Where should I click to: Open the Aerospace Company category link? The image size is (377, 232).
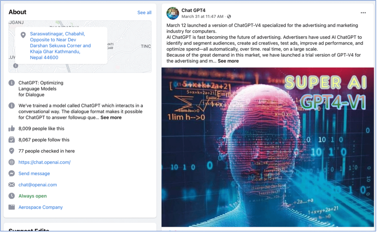(40, 207)
